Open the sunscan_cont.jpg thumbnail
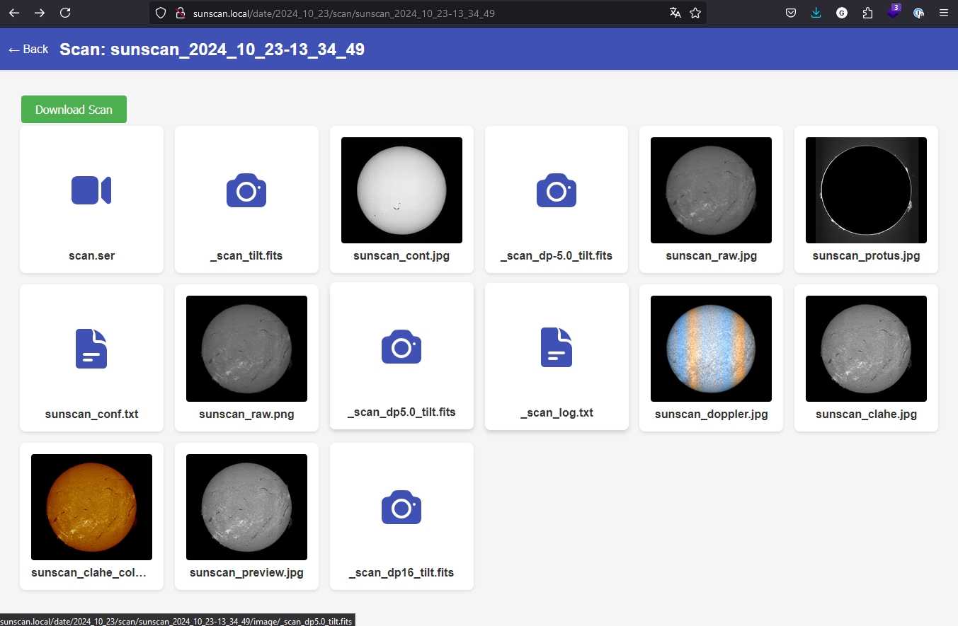Viewport: 958px width, 626px height. (401, 190)
